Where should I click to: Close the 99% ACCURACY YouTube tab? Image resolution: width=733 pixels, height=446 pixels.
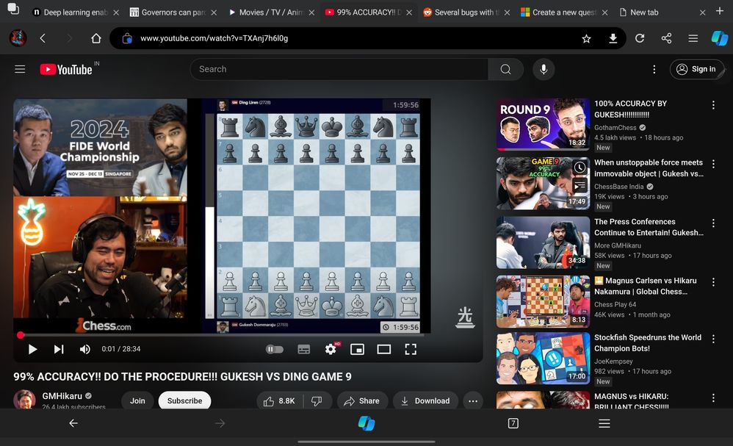(x=409, y=12)
